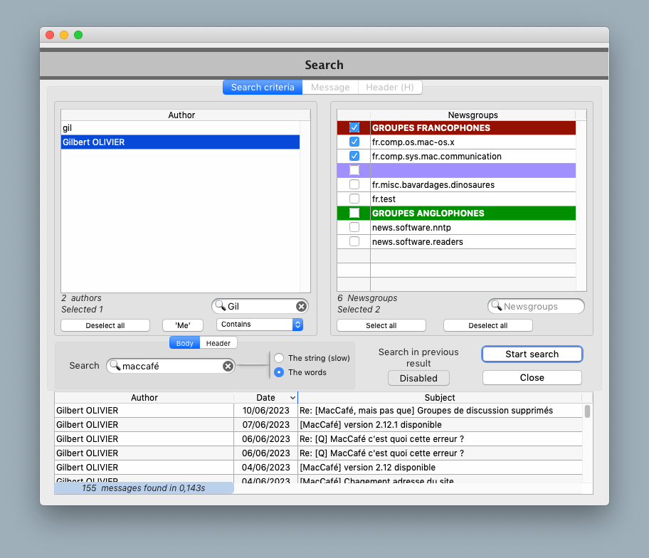Screen dimensions: 649x558
Task: Clear the maccafé search field
Action: (228, 366)
